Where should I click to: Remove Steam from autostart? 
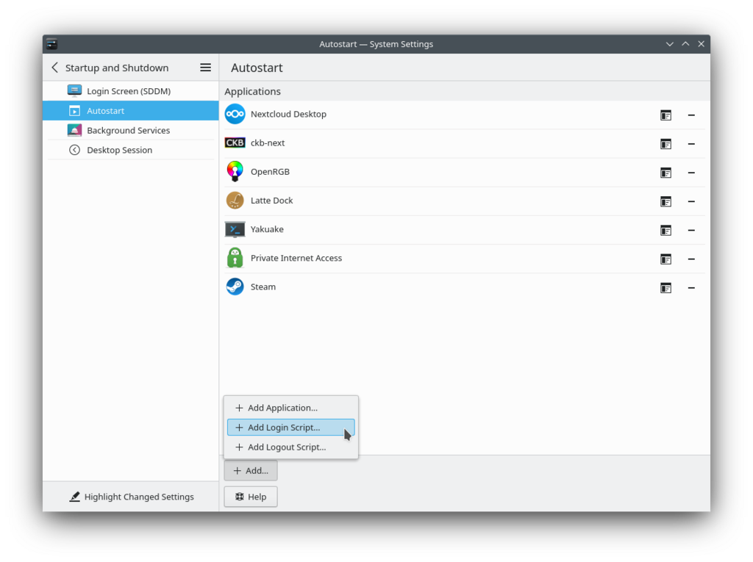click(691, 288)
